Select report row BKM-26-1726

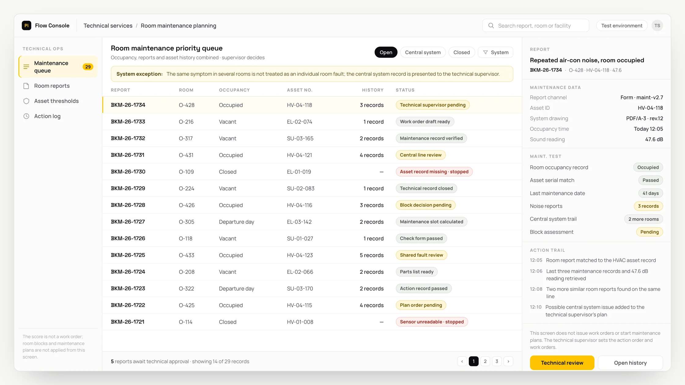coord(312,238)
